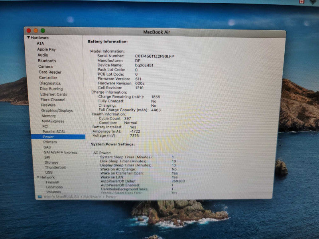Viewport: 319px width, 239px height.
Task: Select NVMExpress in the sidebar
Action: [x=53, y=121]
